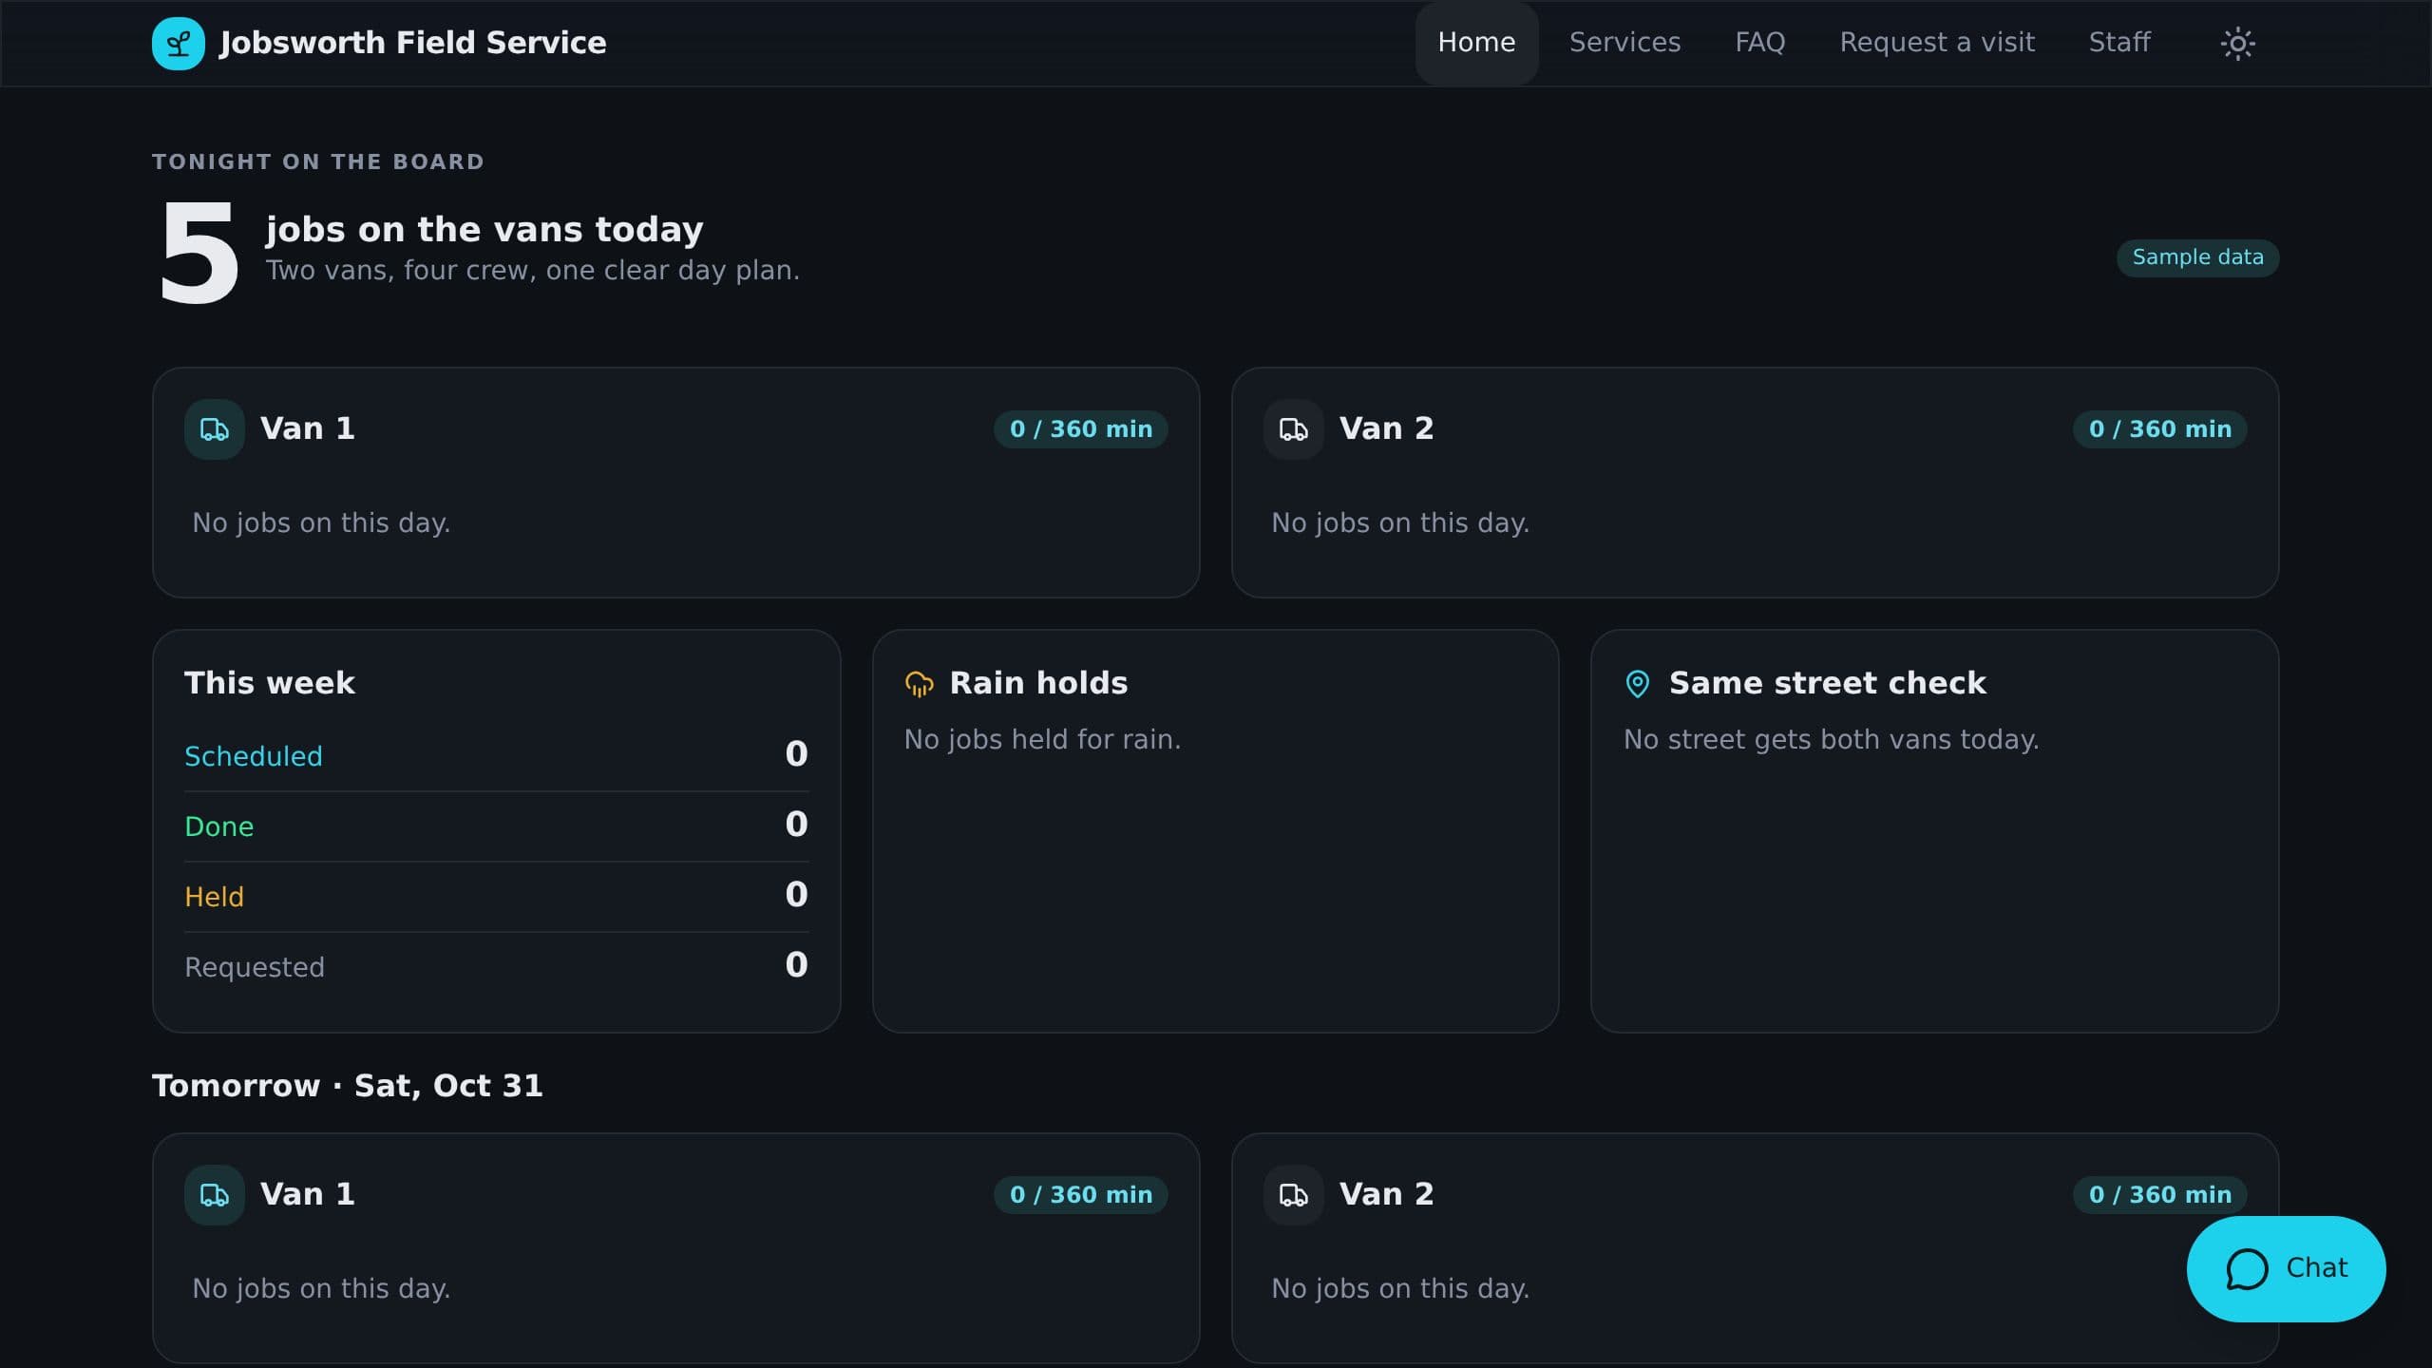Click the Jobsworth sprout logo icon

pos(178,43)
